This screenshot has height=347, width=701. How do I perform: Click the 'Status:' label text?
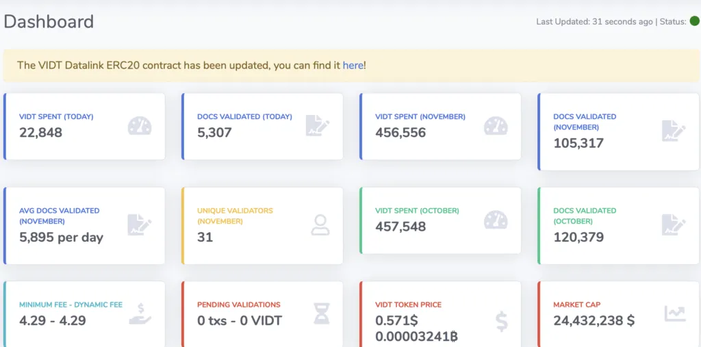coord(673,21)
